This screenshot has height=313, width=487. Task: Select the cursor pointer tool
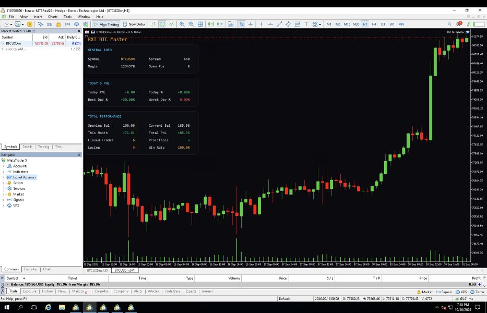[x=241, y=24]
